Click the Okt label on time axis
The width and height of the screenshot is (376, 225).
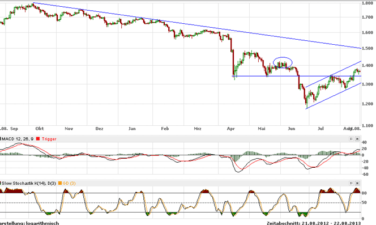(x=40, y=129)
